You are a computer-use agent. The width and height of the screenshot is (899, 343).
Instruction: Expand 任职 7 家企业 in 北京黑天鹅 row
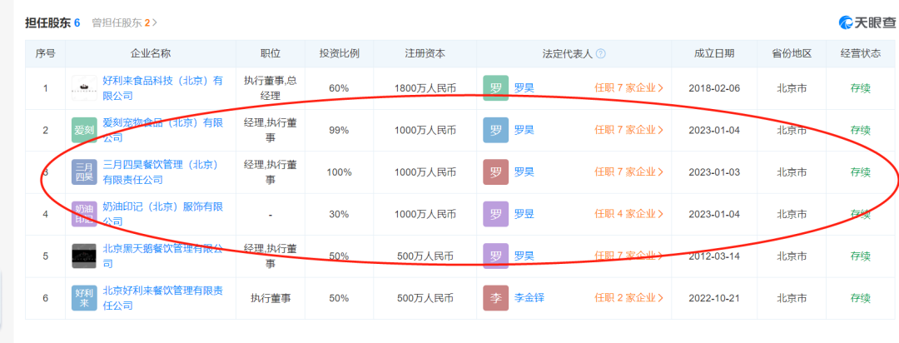629,256
